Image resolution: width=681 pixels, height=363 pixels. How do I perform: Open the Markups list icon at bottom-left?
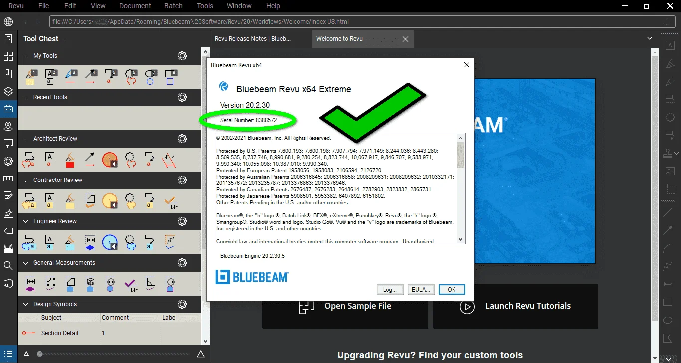[x=8, y=354]
